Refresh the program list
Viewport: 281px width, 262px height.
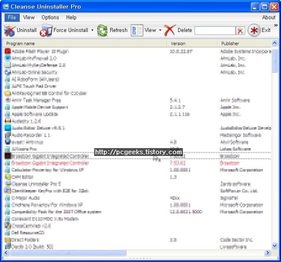click(112, 30)
